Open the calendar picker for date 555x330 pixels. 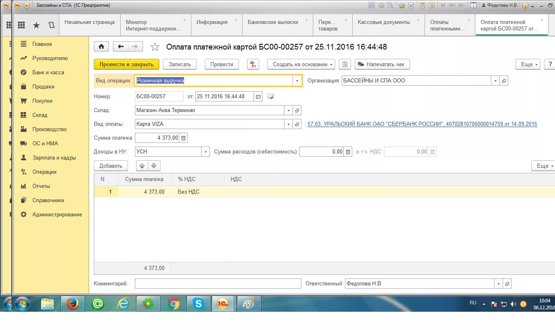click(258, 97)
